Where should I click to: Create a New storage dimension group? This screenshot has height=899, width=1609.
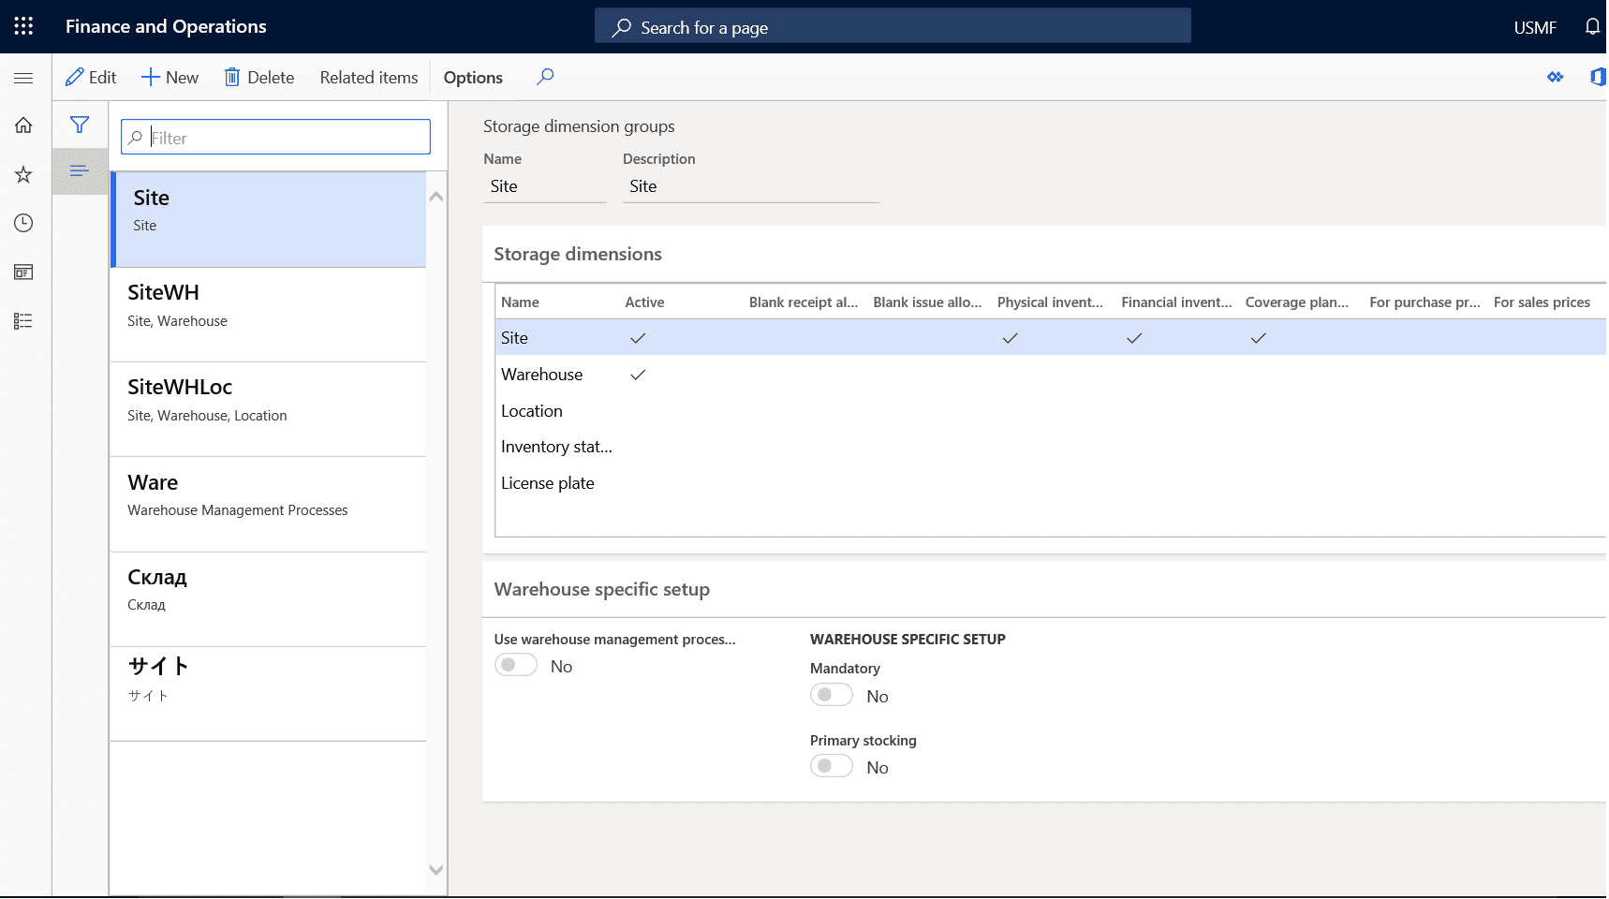[x=170, y=78]
